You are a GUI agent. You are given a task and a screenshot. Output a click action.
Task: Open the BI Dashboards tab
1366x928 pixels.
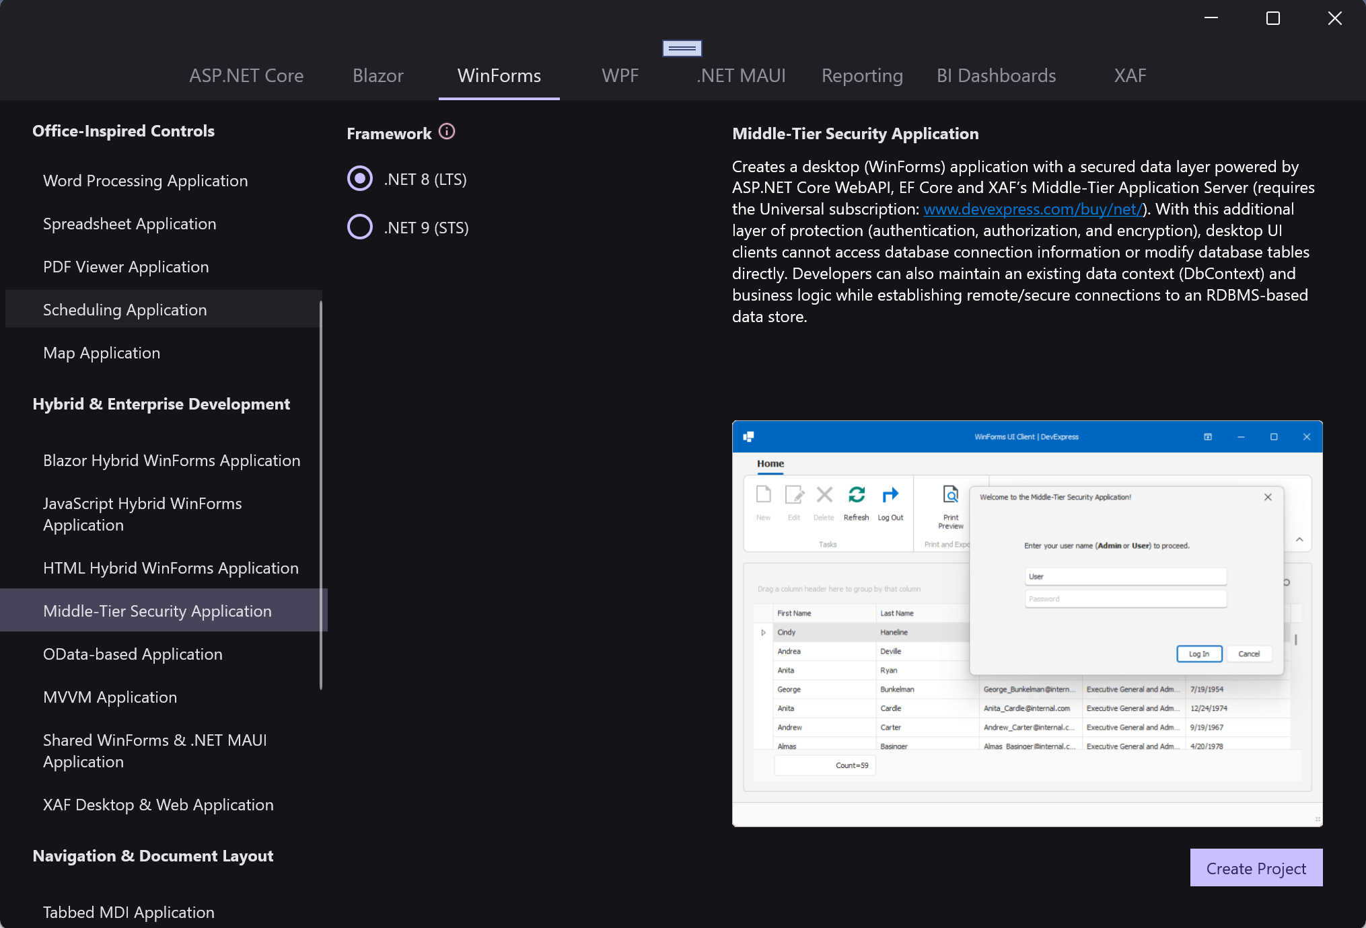(996, 75)
